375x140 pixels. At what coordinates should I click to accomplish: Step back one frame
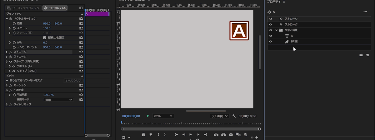click(183, 134)
